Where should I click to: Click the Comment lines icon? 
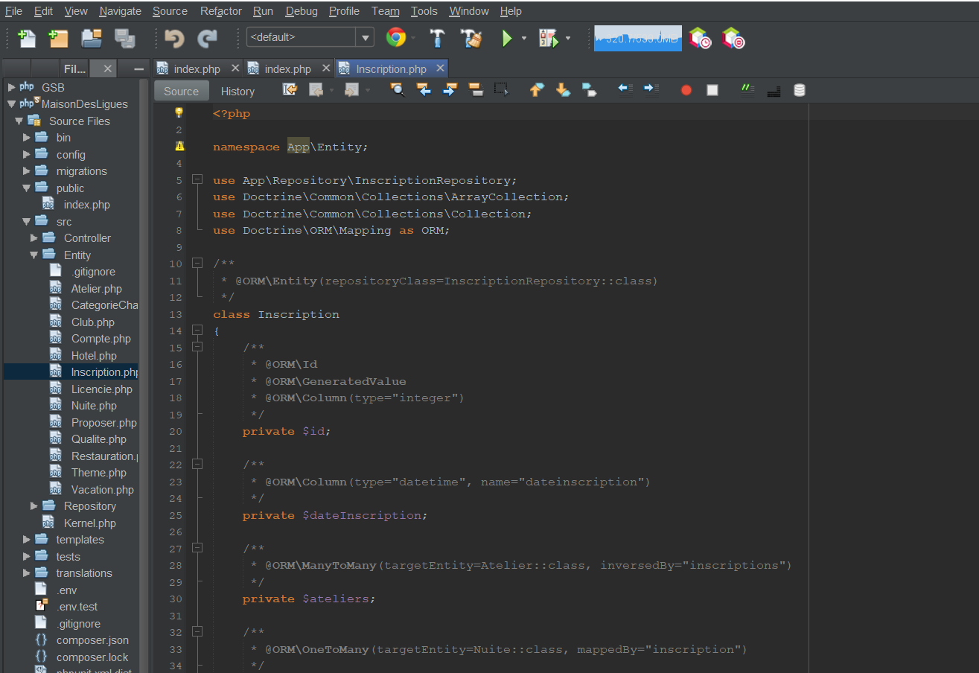[x=747, y=90]
